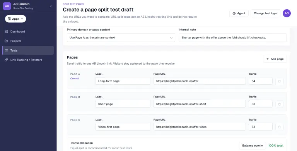
Task: Click the Control tag under Page A
Action: (74, 79)
